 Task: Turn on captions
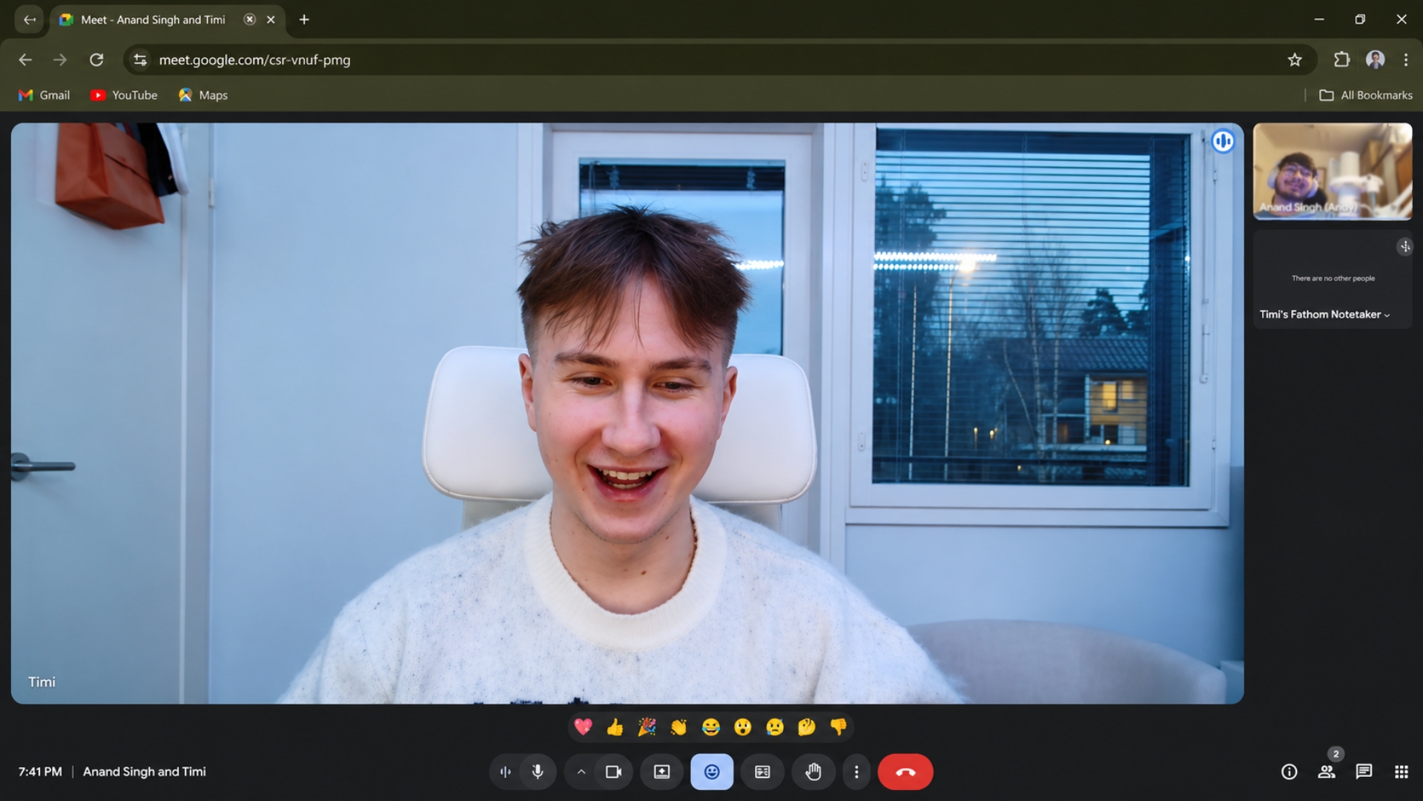coord(762,771)
